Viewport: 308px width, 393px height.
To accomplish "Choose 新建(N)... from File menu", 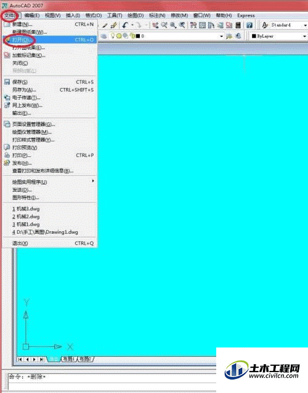I will (x=50, y=25).
